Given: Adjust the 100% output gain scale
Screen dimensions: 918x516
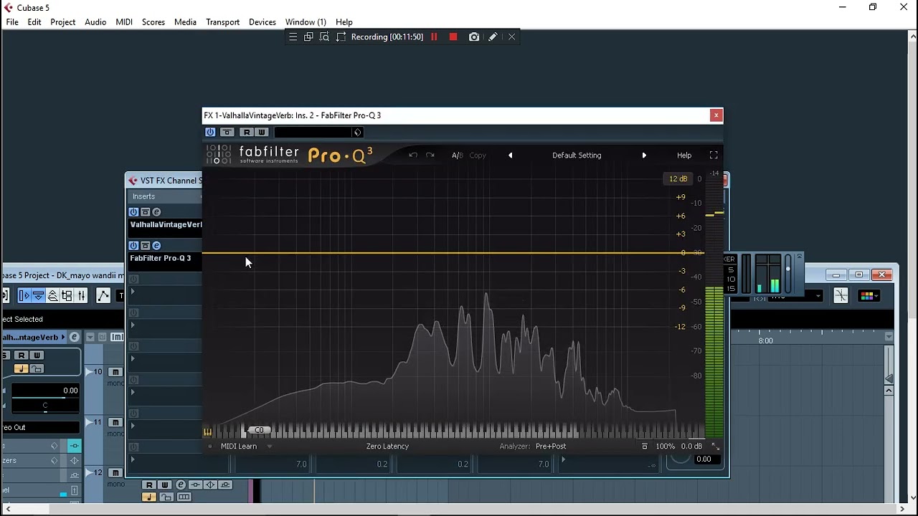Looking at the screenshot, I should [665, 446].
